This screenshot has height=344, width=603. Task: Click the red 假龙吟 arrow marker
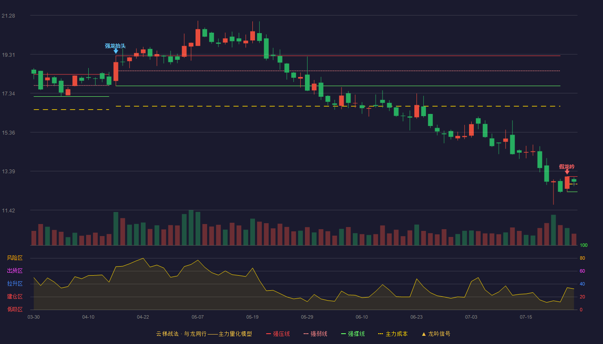(567, 172)
